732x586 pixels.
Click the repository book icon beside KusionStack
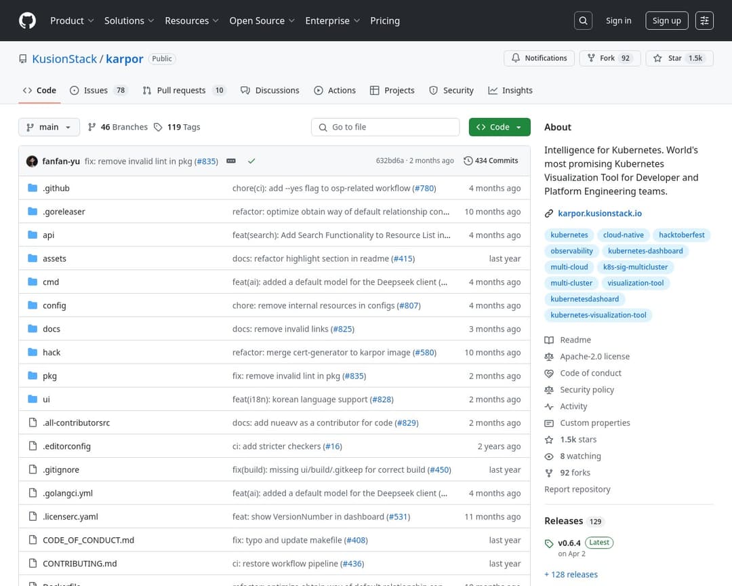point(23,59)
